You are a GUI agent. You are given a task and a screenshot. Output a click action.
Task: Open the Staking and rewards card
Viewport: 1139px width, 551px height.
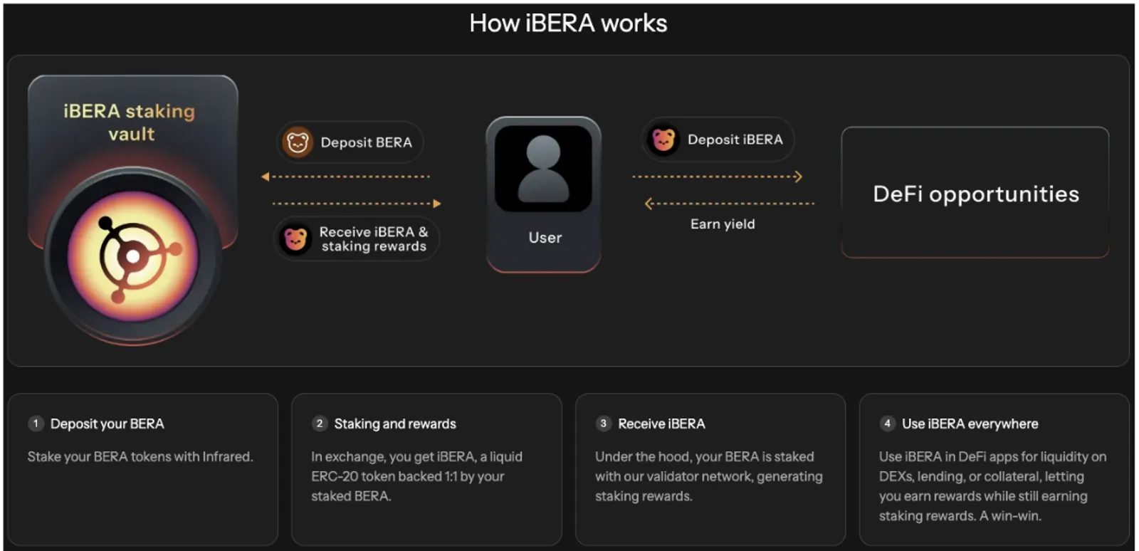tap(426, 469)
